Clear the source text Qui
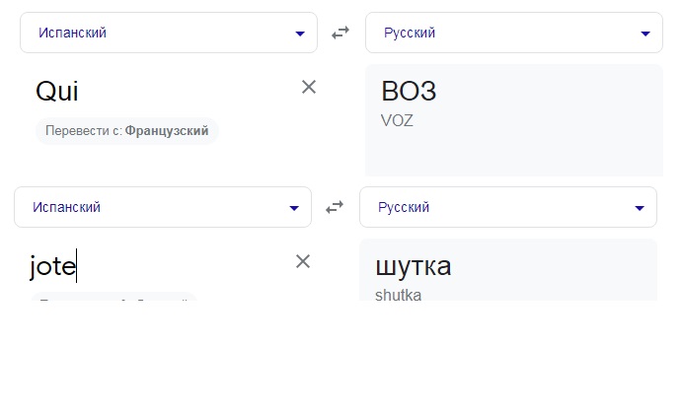The height and width of the screenshot is (416, 680). click(309, 87)
